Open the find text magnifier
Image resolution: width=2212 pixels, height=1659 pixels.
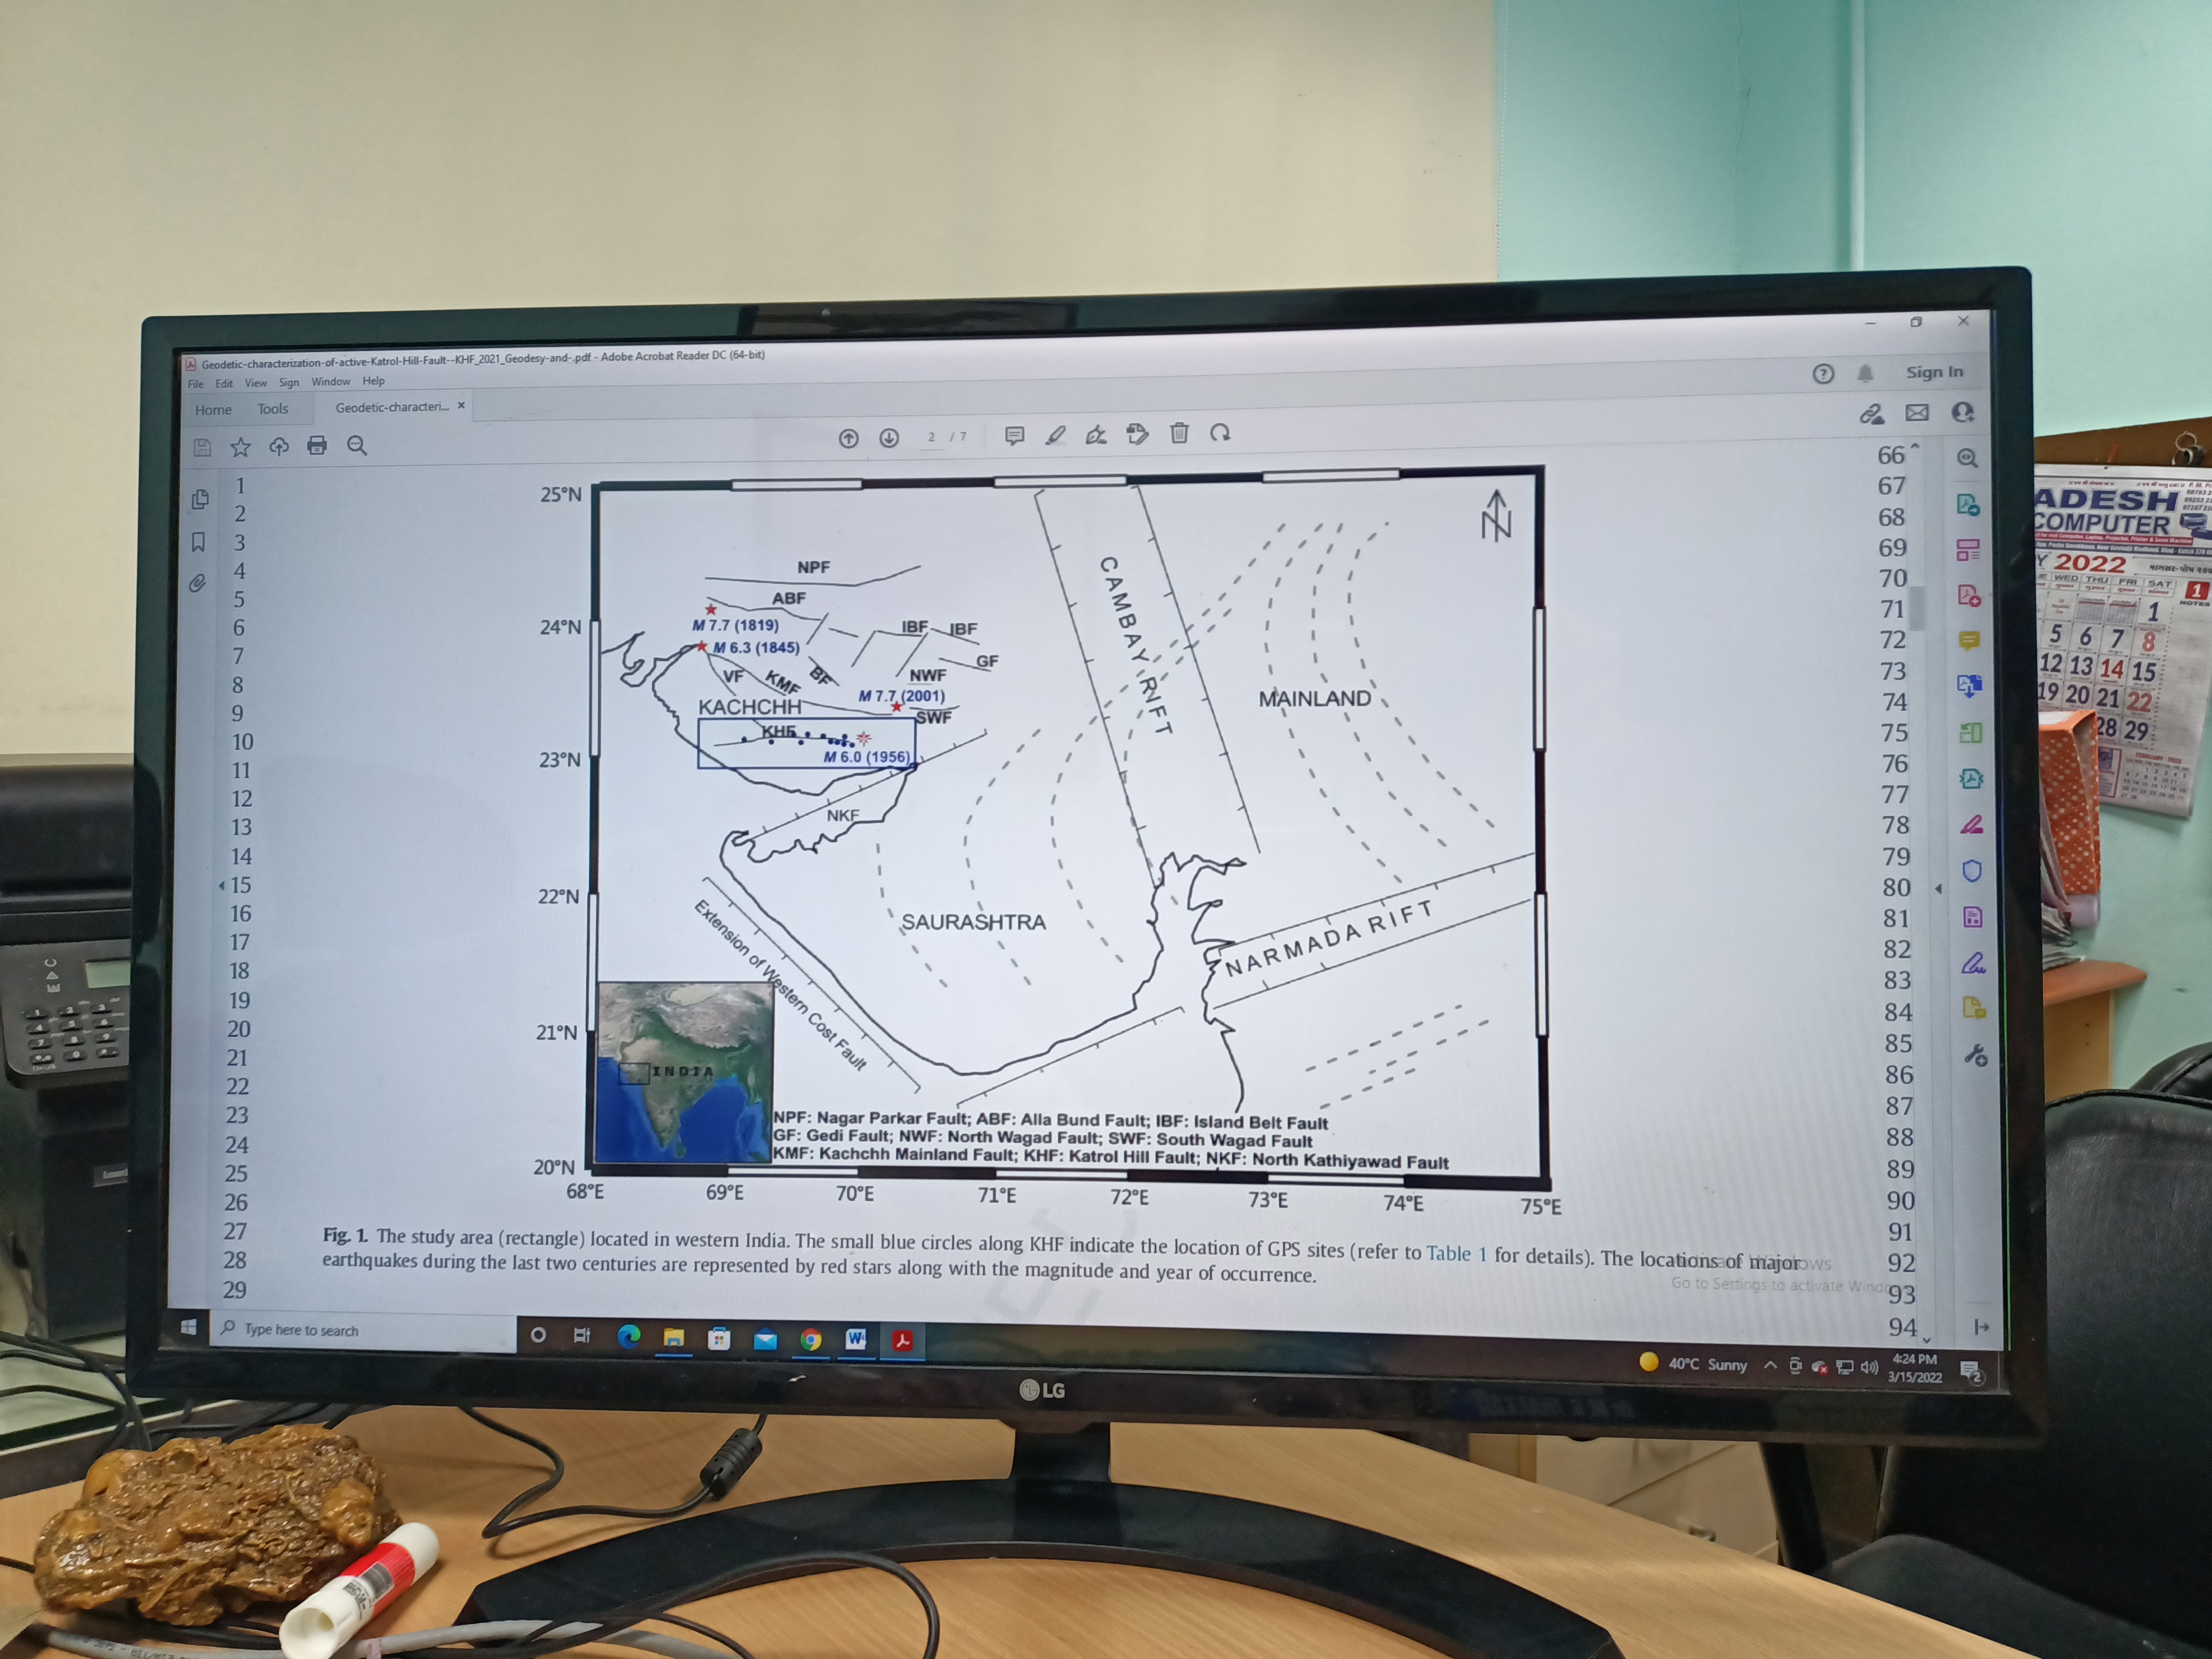click(356, 445)
